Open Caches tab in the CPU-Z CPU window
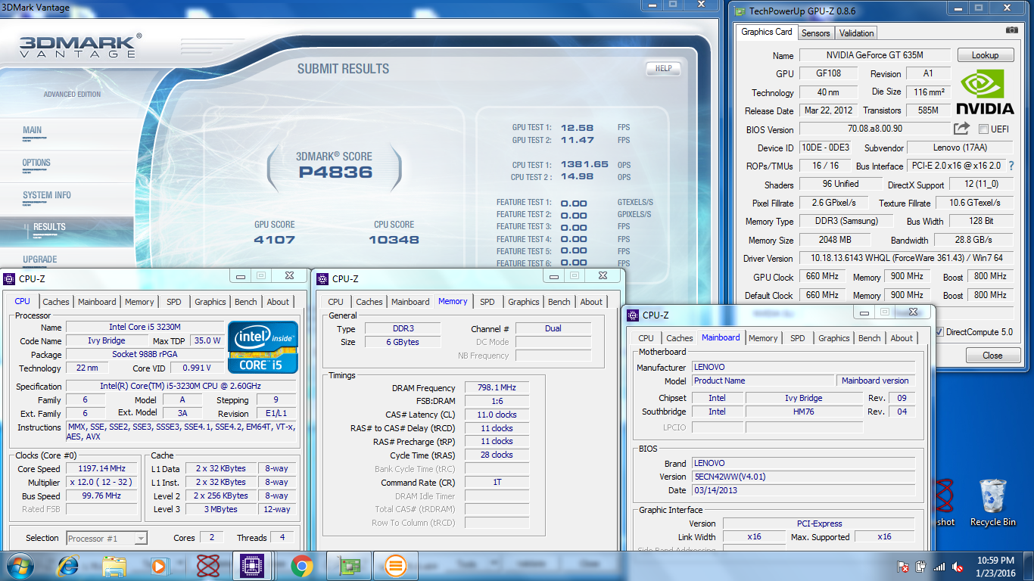The height and width of the screenshot is (581, 1034). tap(56, 302)
